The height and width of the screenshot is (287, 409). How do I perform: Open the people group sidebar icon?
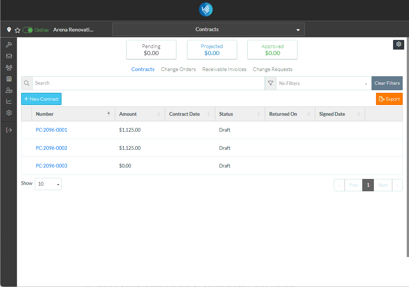9,68
